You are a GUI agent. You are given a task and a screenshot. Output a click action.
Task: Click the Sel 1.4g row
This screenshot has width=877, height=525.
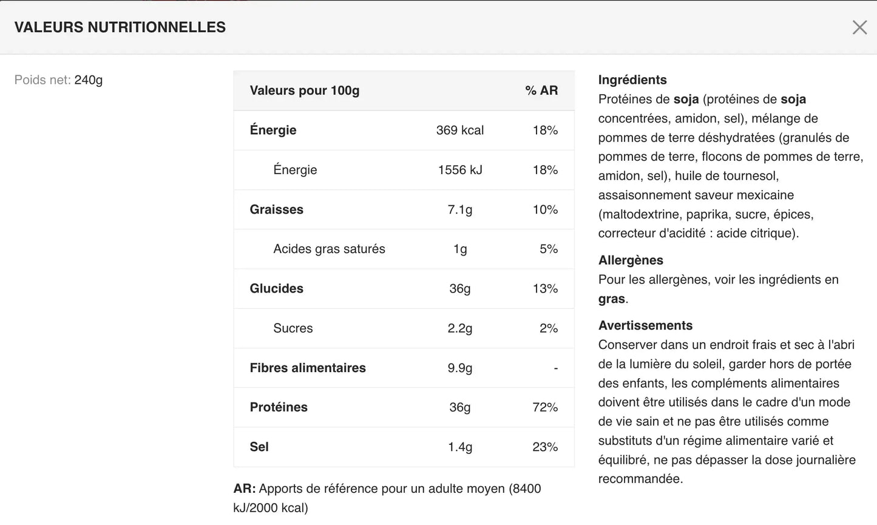point(404,447)
